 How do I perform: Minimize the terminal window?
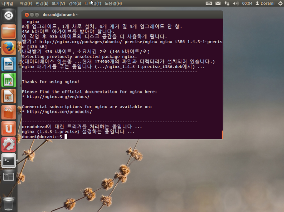point(32,15)
